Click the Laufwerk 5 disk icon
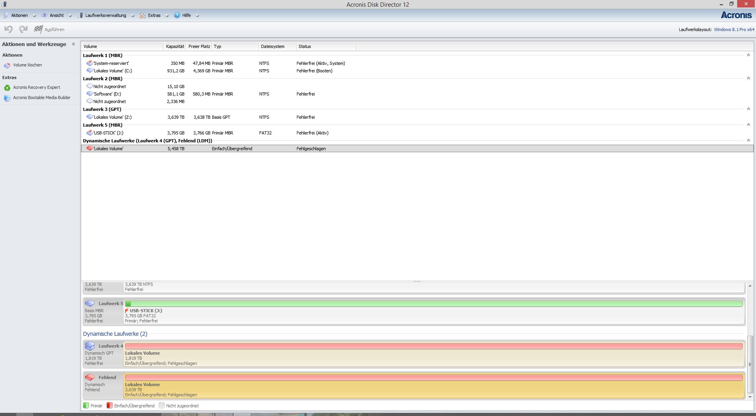 [x=90, y=304]
